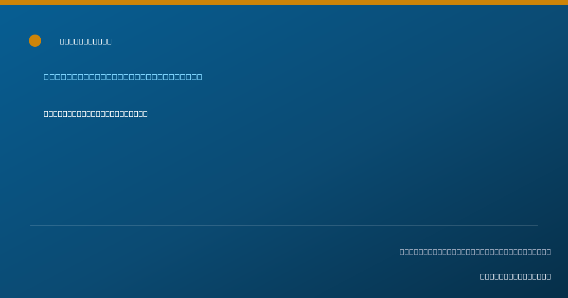The height and width of the screenshot is (298, 568).
Task: Click first glyph box of gray footer line
Action: [402, 252]
